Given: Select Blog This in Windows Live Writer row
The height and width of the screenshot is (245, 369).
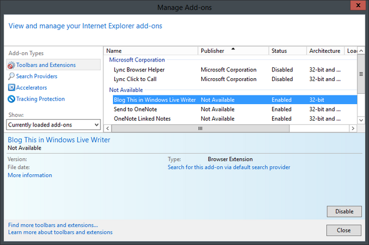Looking at the screenshot, I should coord(235,99).
